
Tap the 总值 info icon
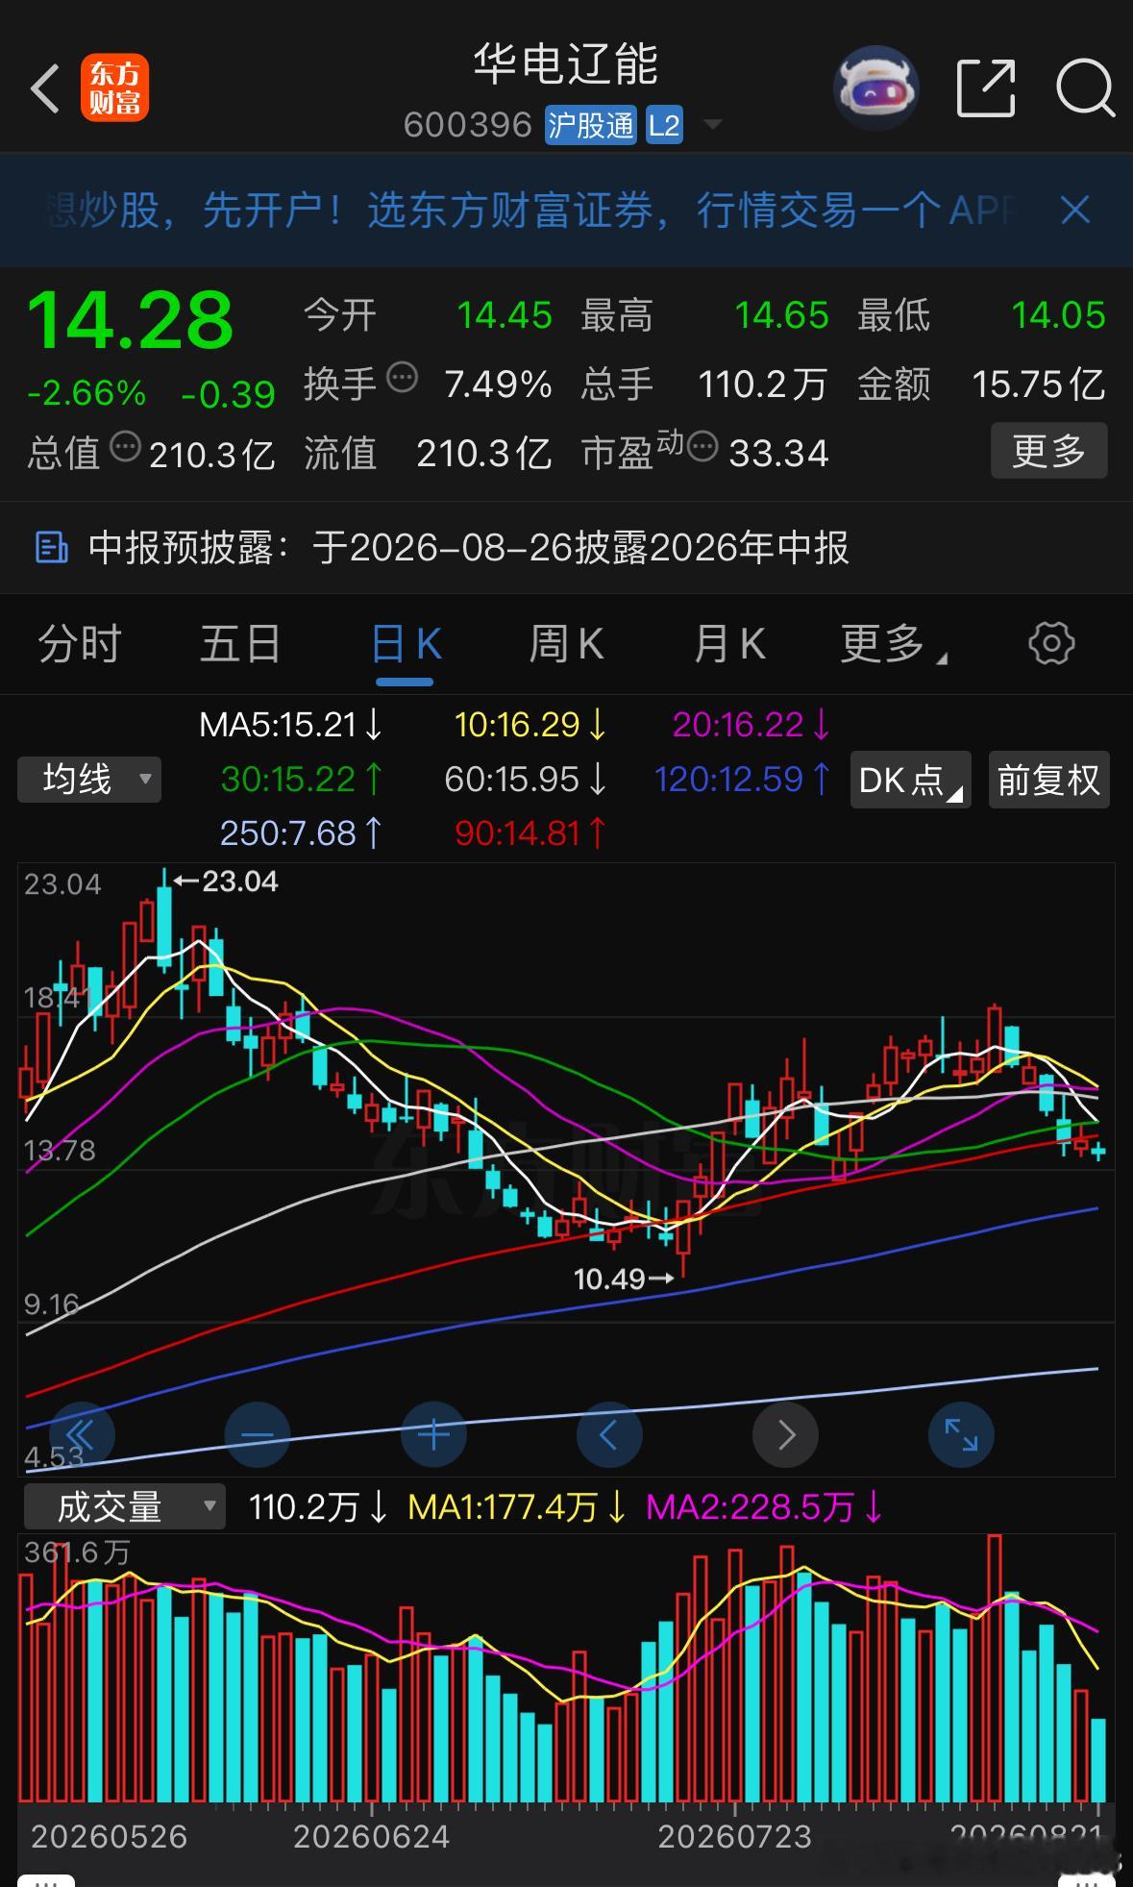point(126,446)
